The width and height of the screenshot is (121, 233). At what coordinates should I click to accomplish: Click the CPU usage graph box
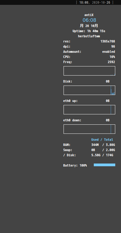point(89,71)
